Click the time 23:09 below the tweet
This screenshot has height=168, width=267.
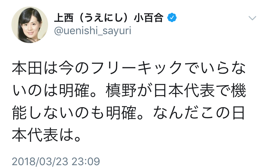pos(88,161)
